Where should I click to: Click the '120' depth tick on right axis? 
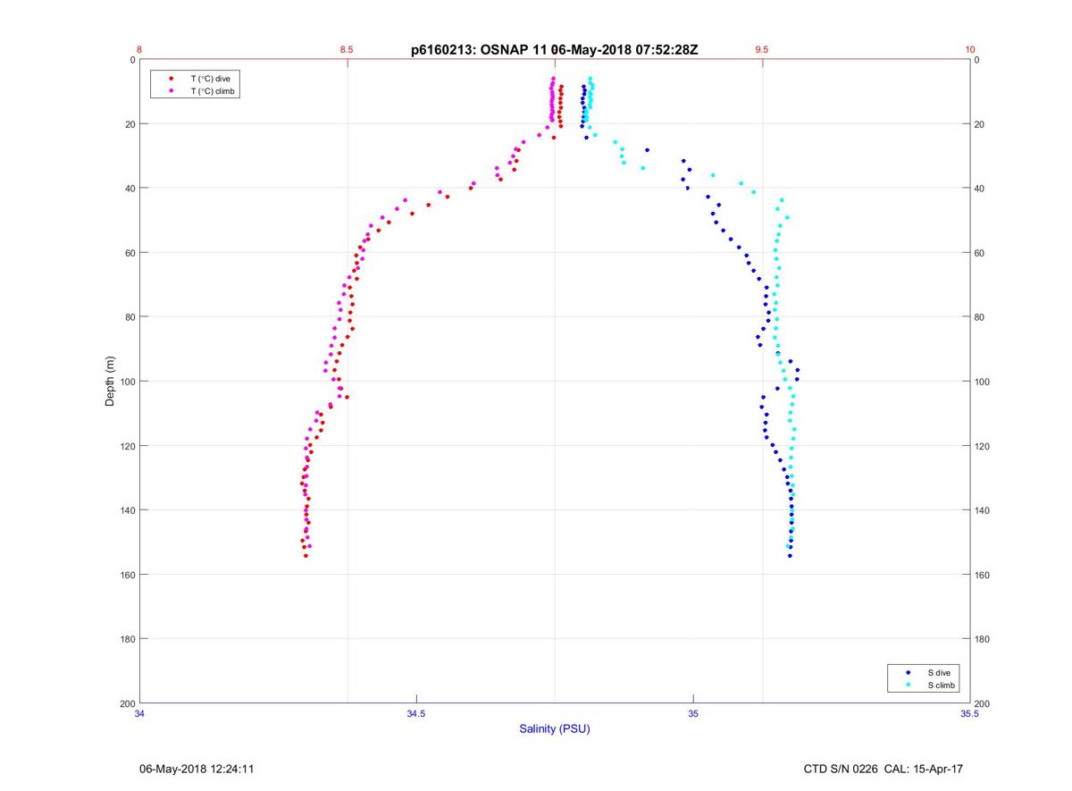coord(983,446)
